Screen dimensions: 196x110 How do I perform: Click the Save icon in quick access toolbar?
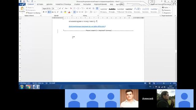(24, 1)
